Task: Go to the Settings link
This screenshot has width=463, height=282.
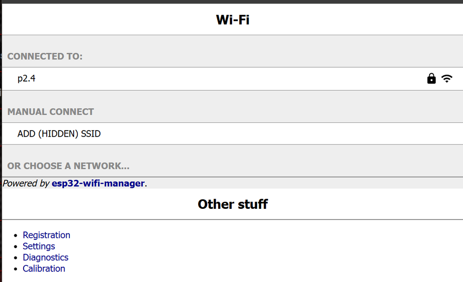Action: click(39, 246)
